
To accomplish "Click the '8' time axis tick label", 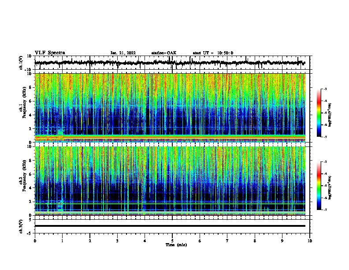I will coord(255,241).
